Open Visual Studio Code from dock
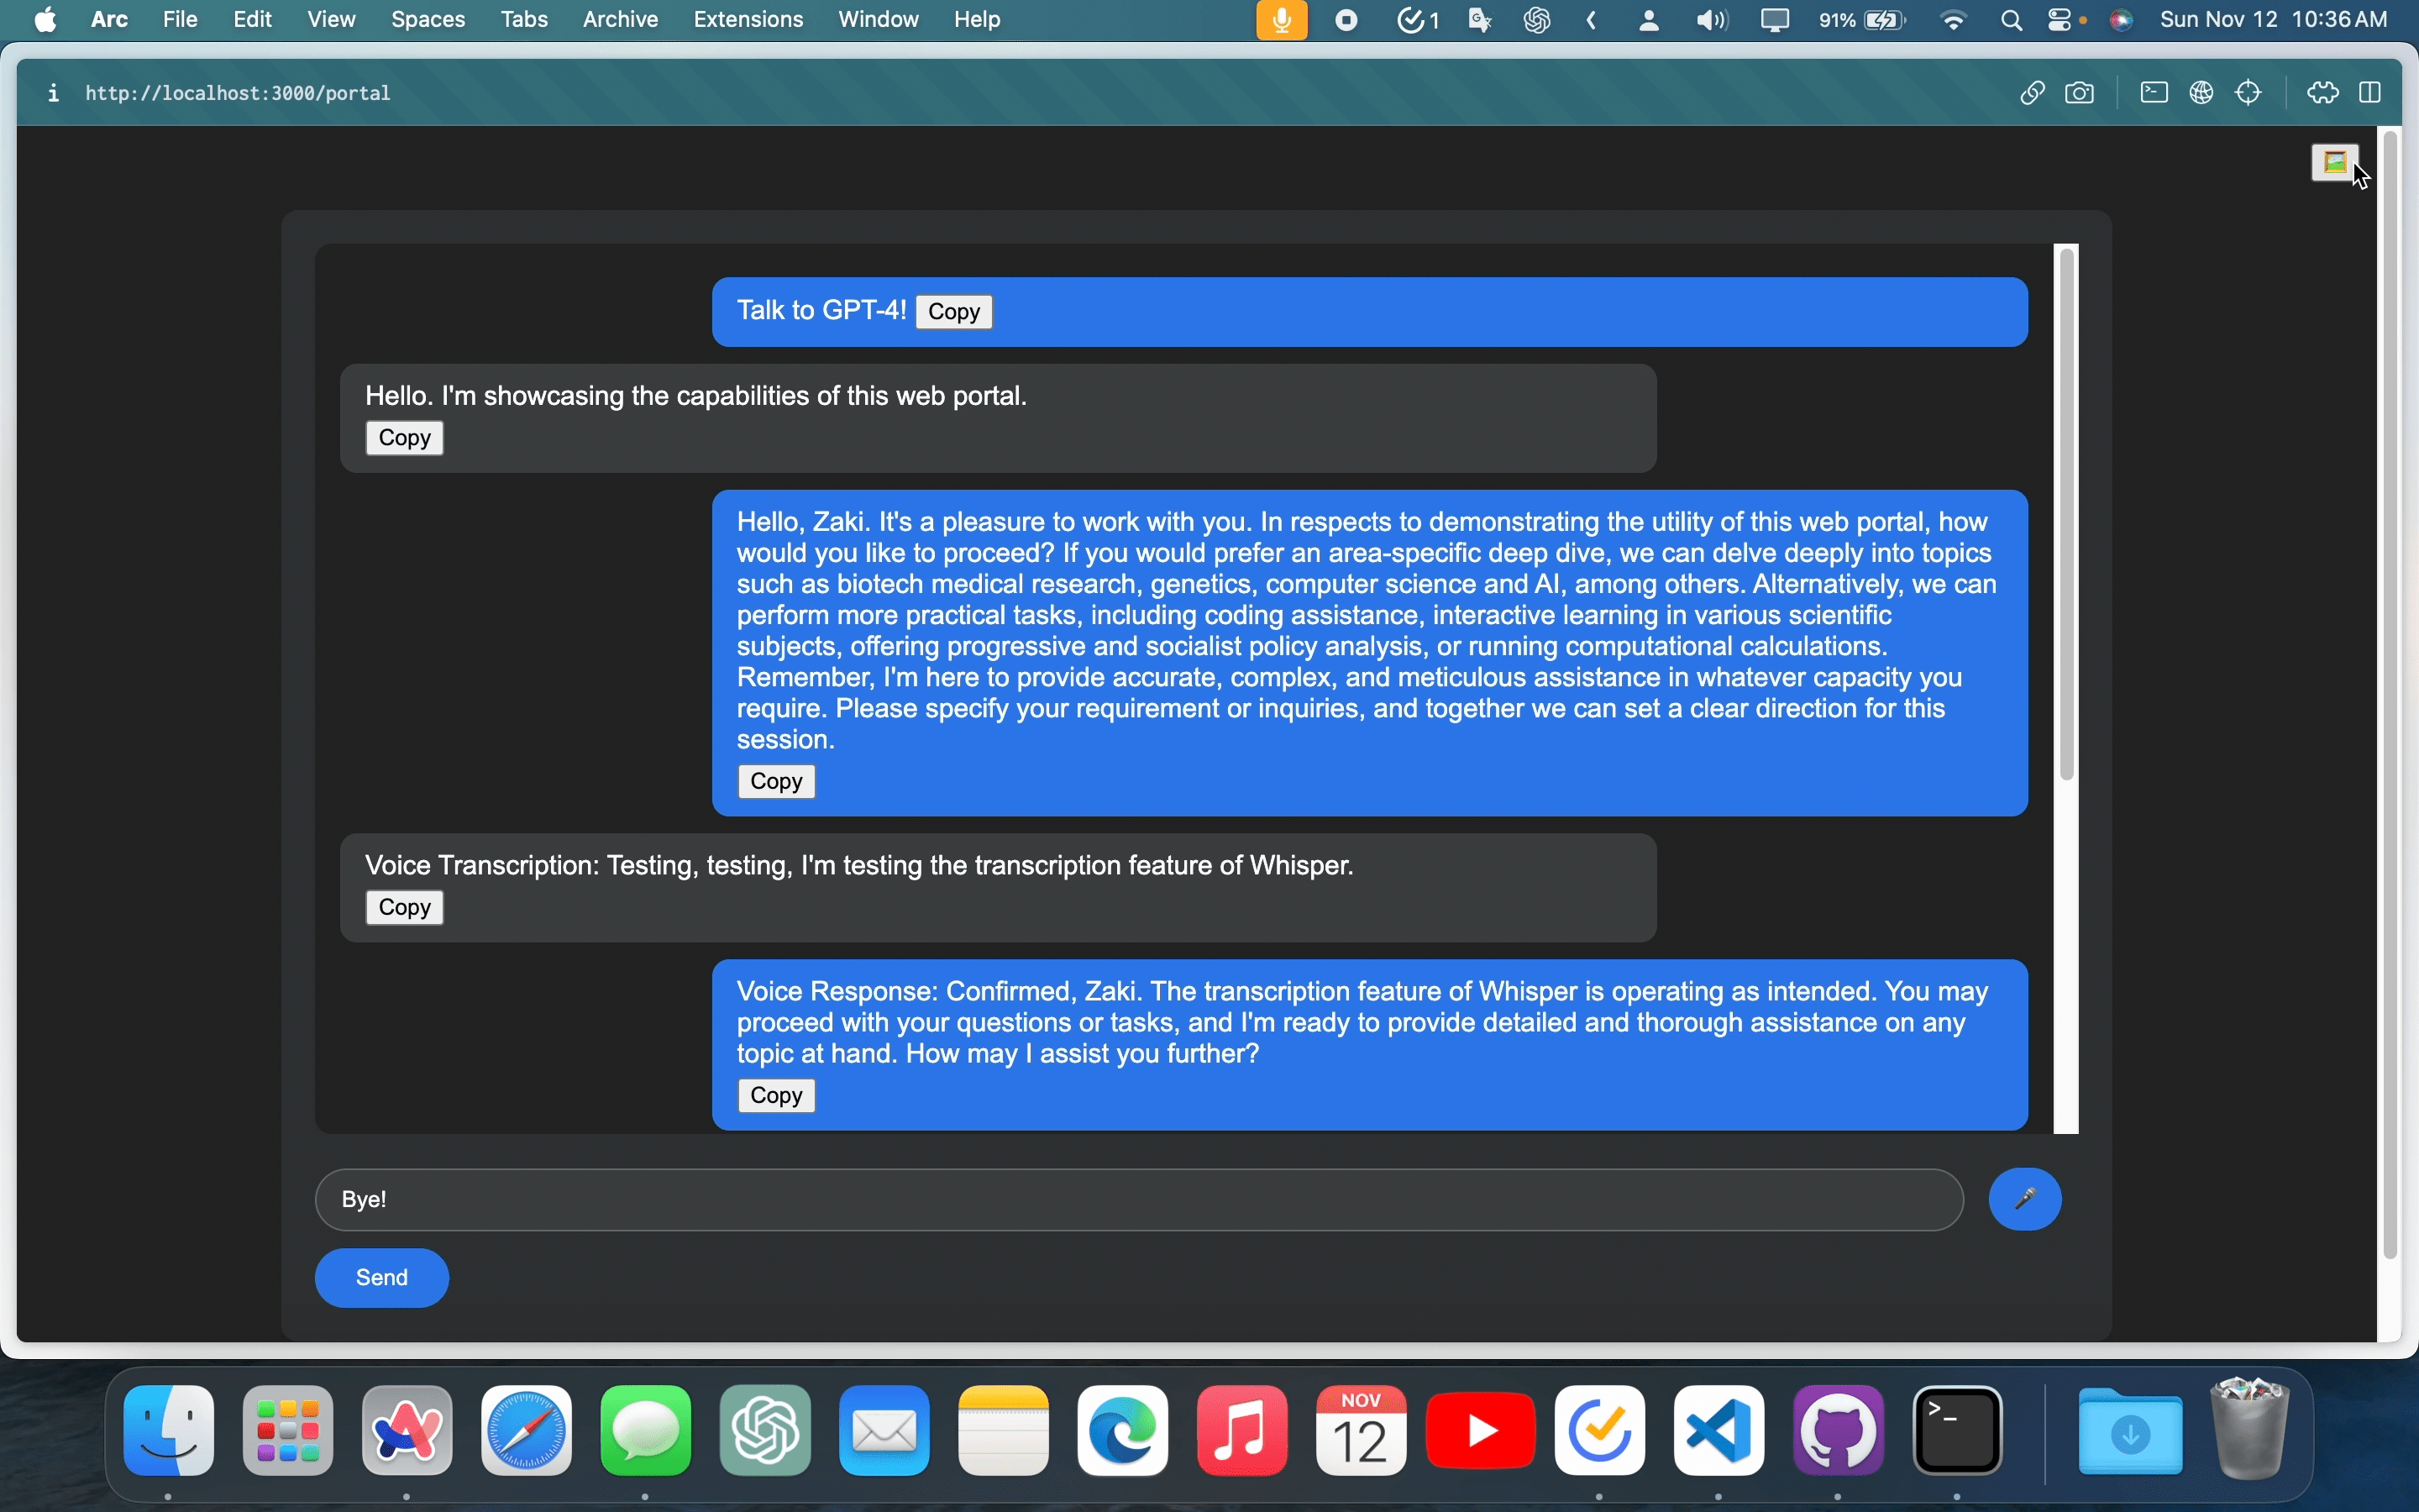Viewport: 2419px width, 1512px height. (1718, 1431)
